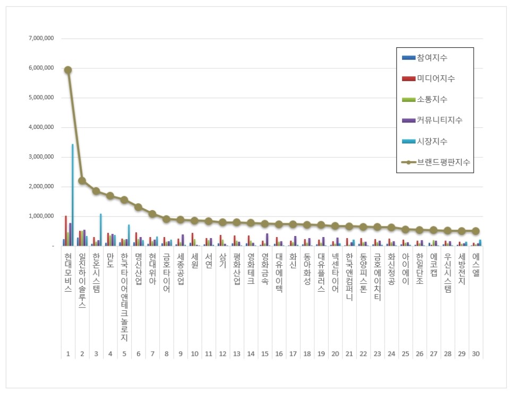
Task: Click the 브랜드평판지수 line marker in the legend
Action: [x=408, y=162]
